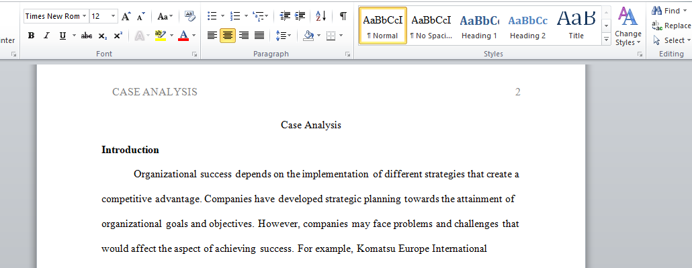Open the font color dropdown arrow
Image resolution: width=692 pixels, height=268 pixels.
pos(193,36)
